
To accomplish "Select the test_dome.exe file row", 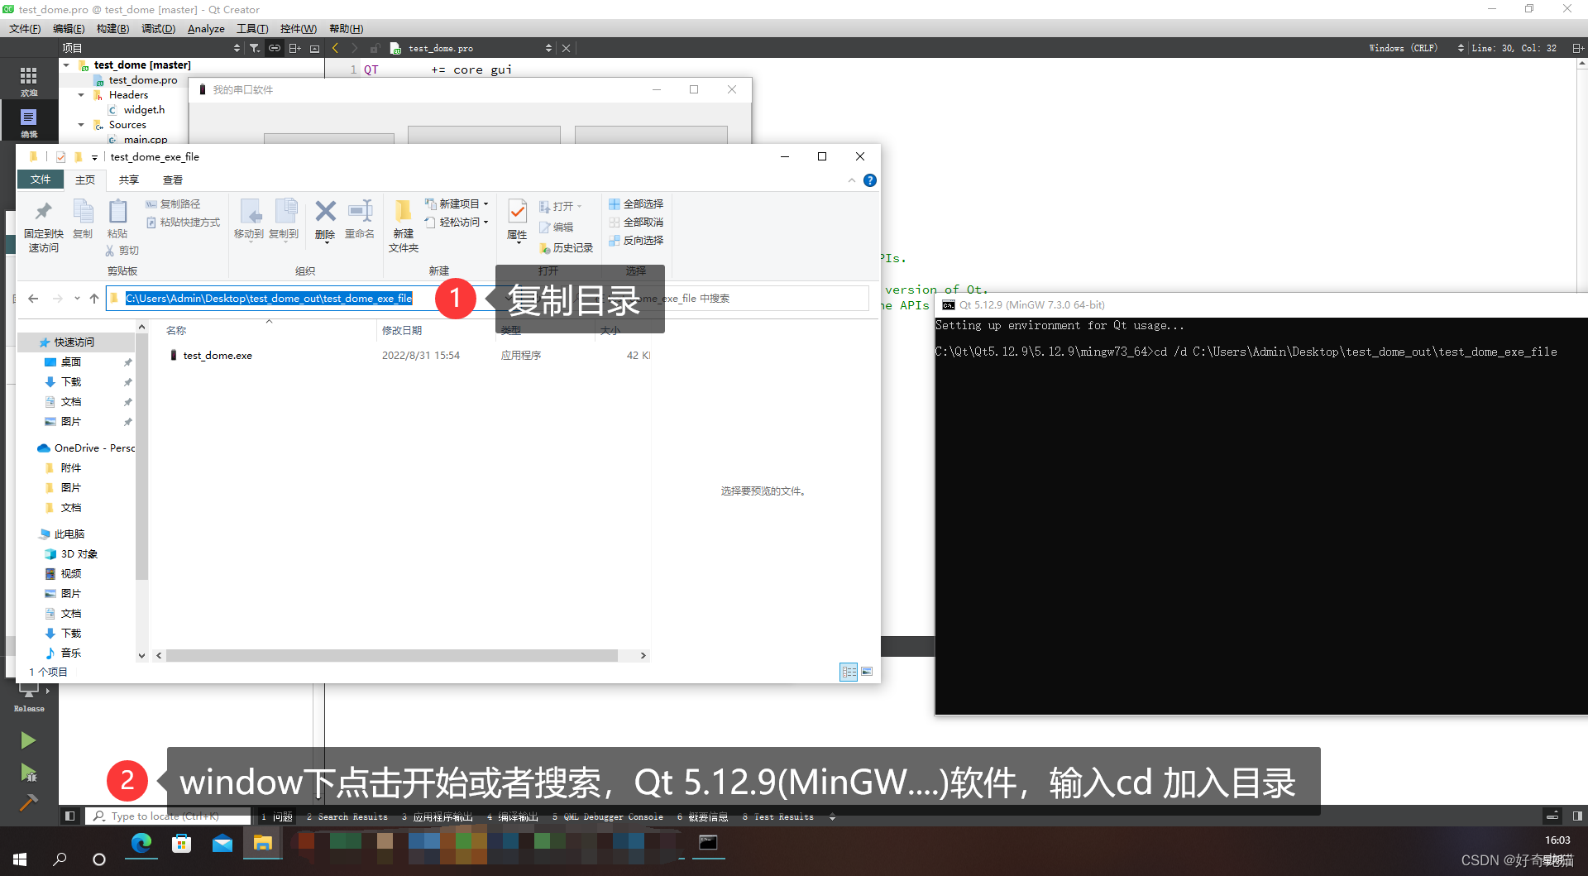I will [x=409, y=356].
